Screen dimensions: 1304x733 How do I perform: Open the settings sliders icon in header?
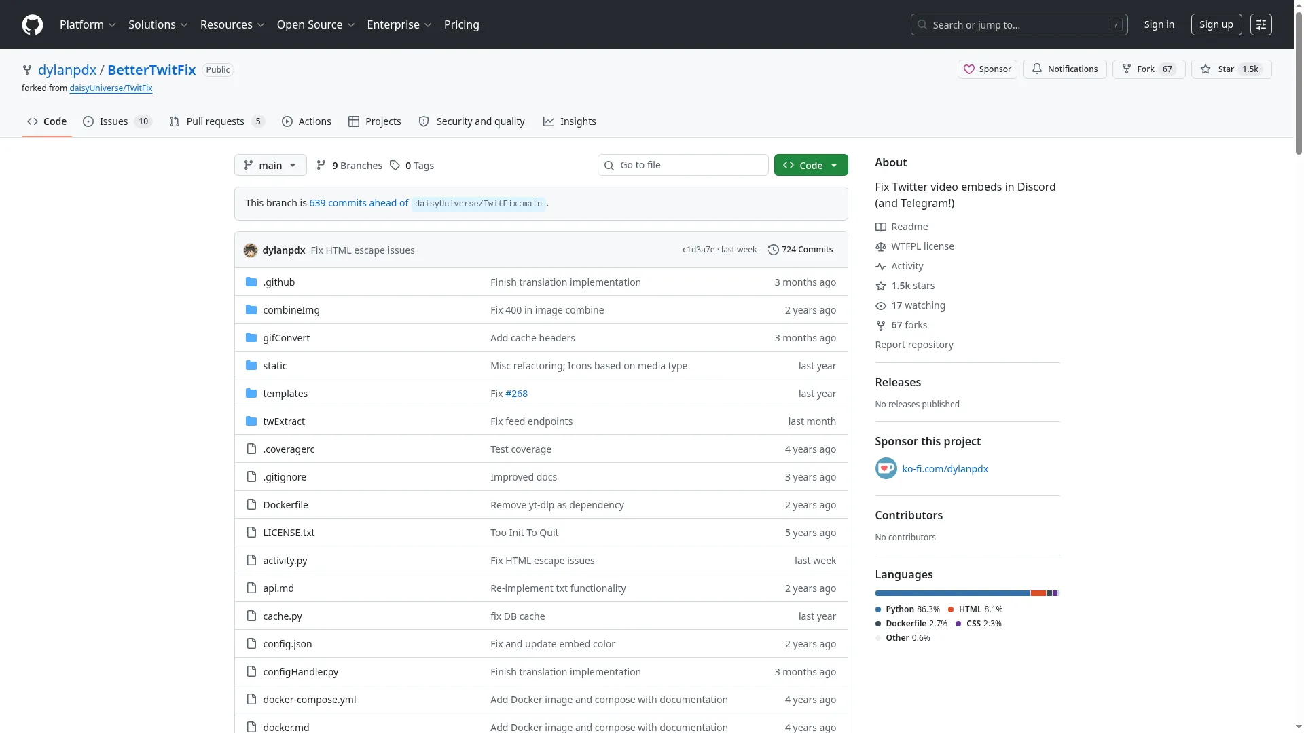pos(1261,24)
